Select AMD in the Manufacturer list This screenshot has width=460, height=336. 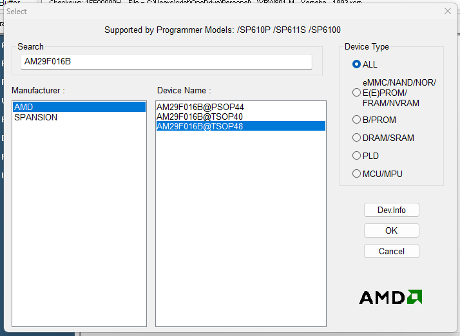coord(79,107)
